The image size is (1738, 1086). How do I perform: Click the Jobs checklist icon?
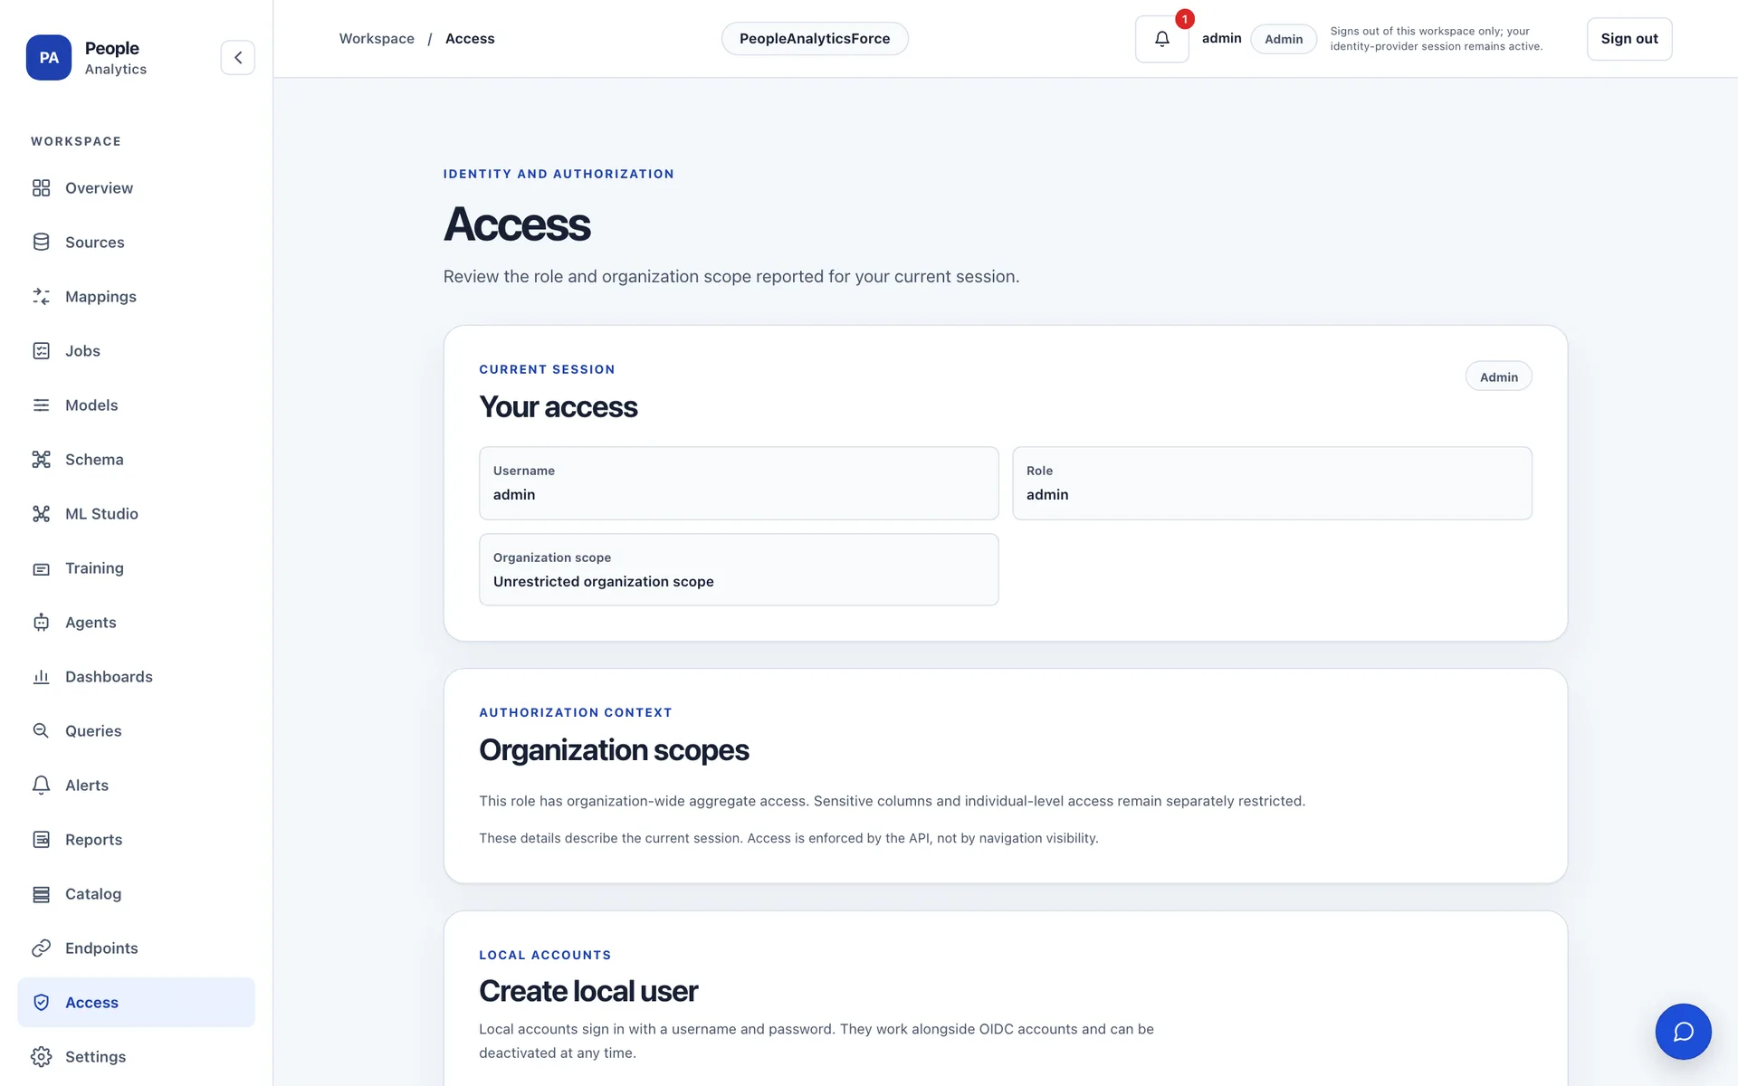click(41, 350)
